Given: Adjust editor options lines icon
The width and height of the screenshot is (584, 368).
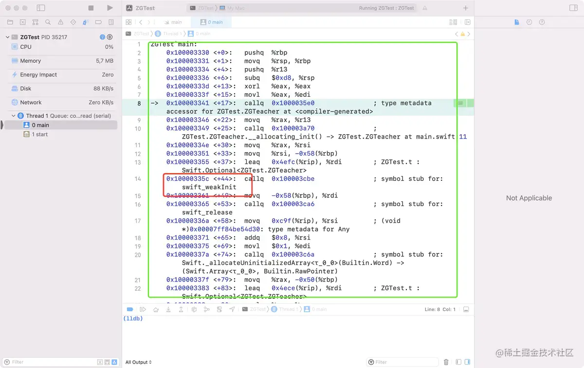Looking at the screenshot, I should (454, 22).
